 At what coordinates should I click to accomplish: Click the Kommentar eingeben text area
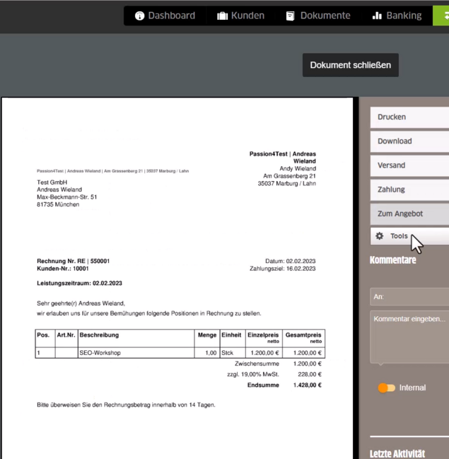coord(409,337)
